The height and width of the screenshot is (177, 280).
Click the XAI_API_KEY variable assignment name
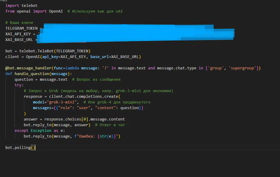(x=18, y=34)
